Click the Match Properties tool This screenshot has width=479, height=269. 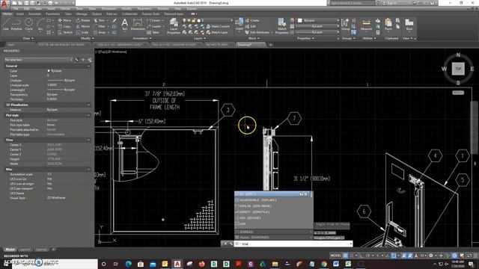[281, 25]
